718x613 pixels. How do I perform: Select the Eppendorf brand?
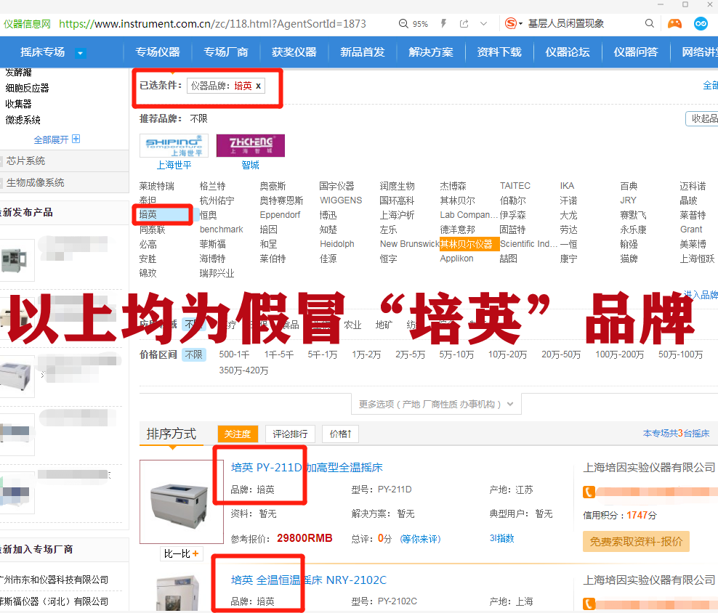point(280,215)
